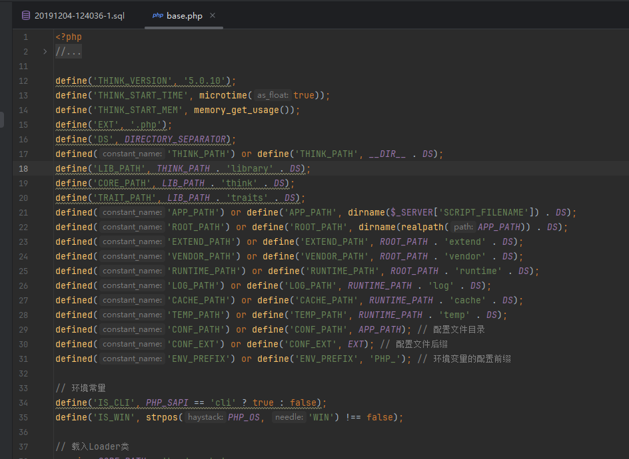The image size is (629, 459).
Task: Click the collapsed //... placeholder text
Action: [69, 51]
